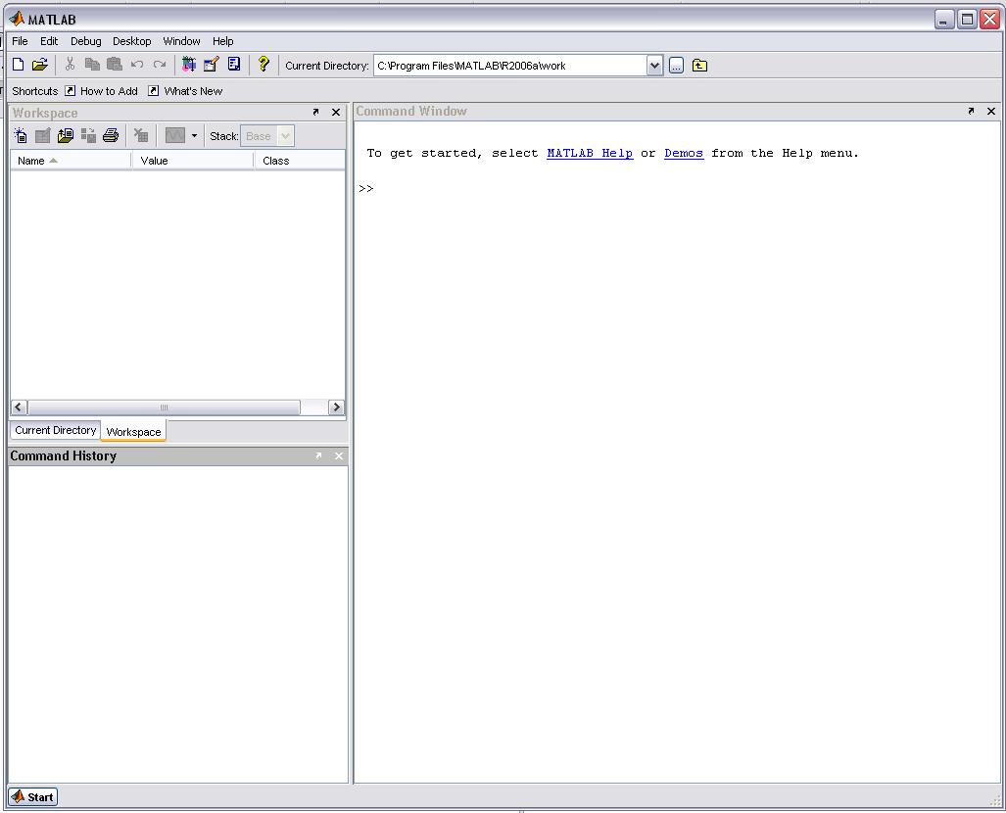Screen dimensions: 1006x813
Task: Create a new variable in Workspace toolbar
Action: tap(21, 135)
